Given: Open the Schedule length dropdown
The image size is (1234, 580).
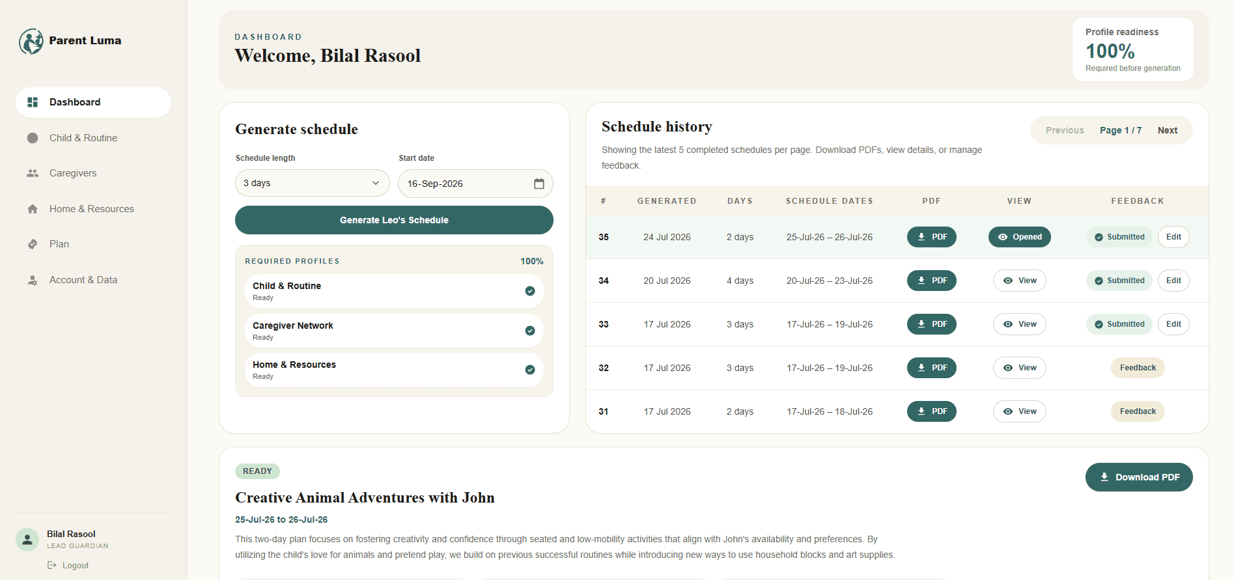Looking at the screenshot, I should [313, 183].
